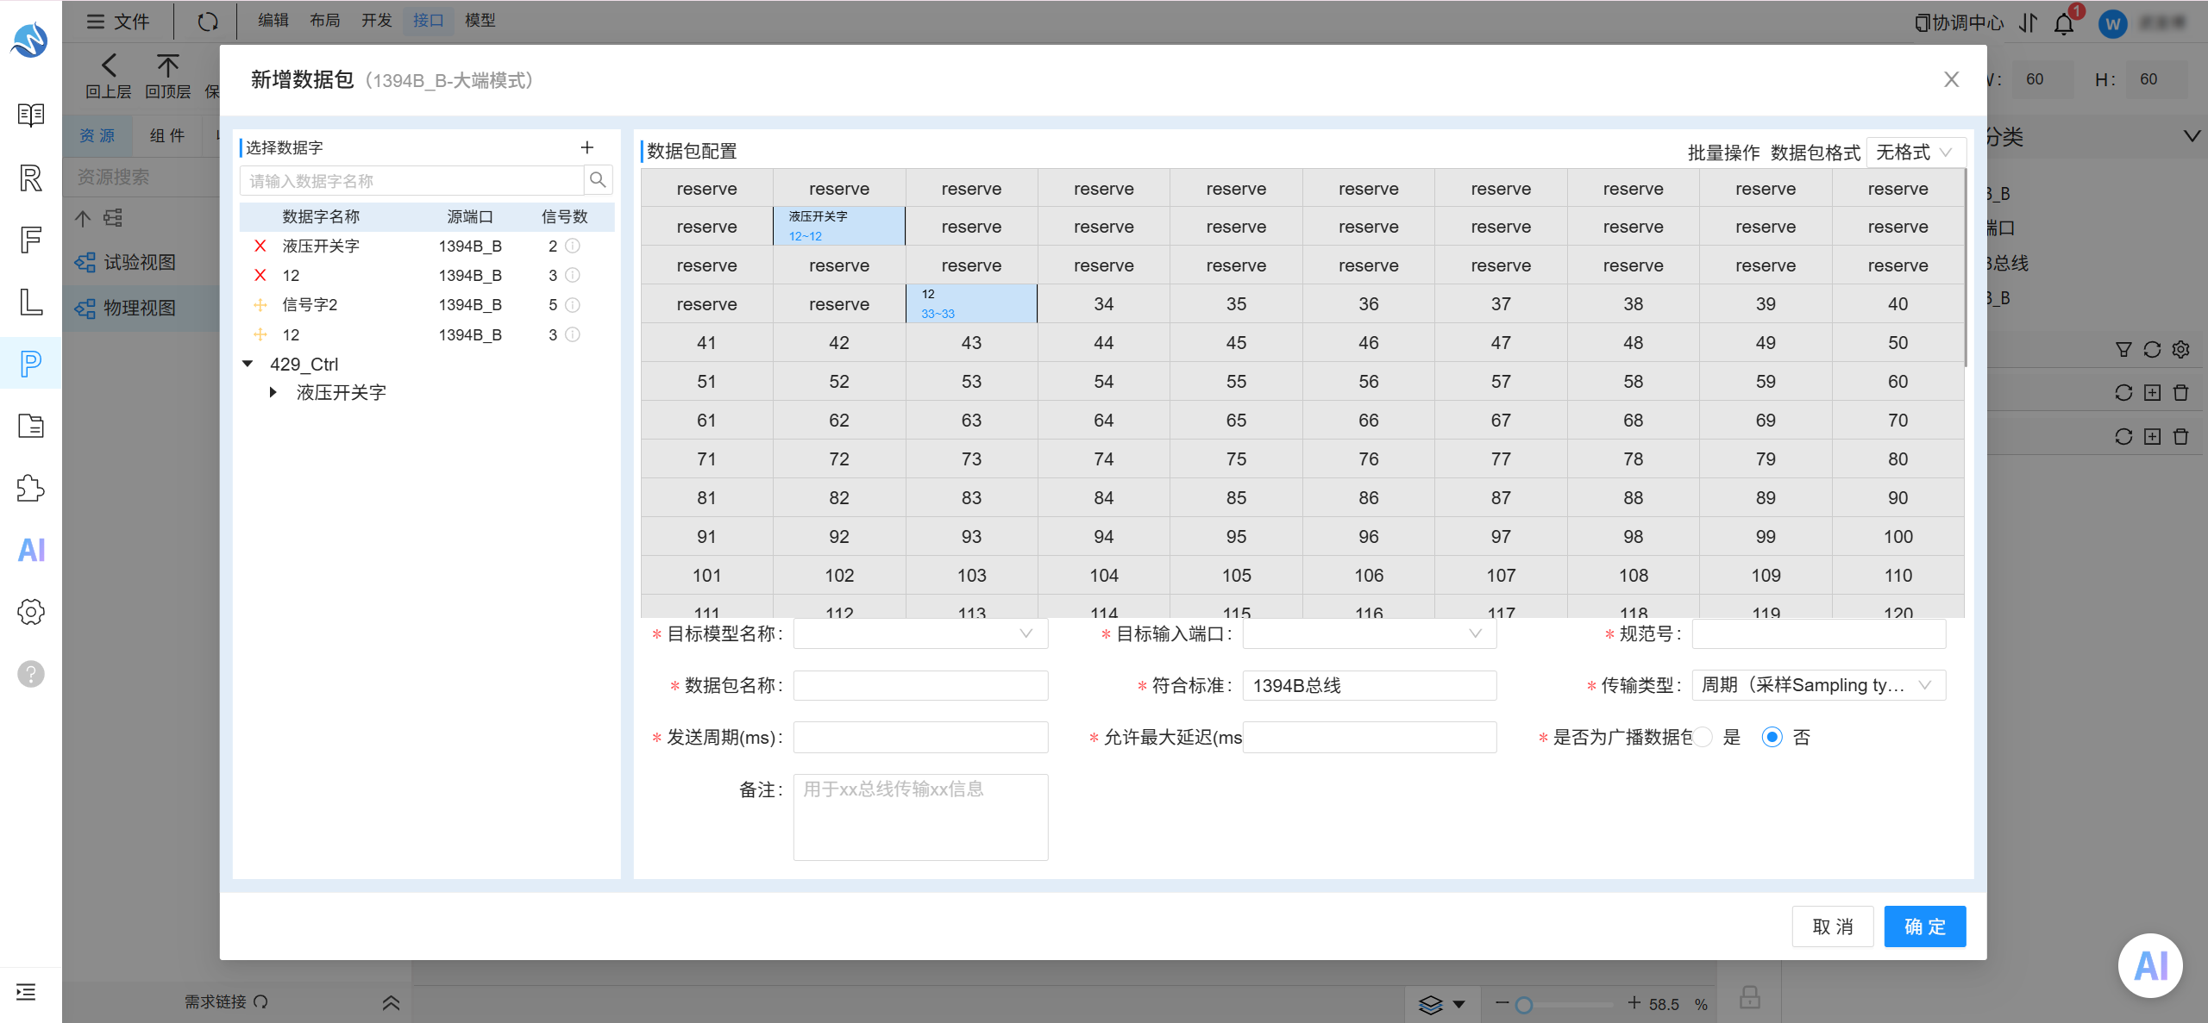Open the 传输类型 dropdown
2208x1023 pixels.
click(1819, 685)
